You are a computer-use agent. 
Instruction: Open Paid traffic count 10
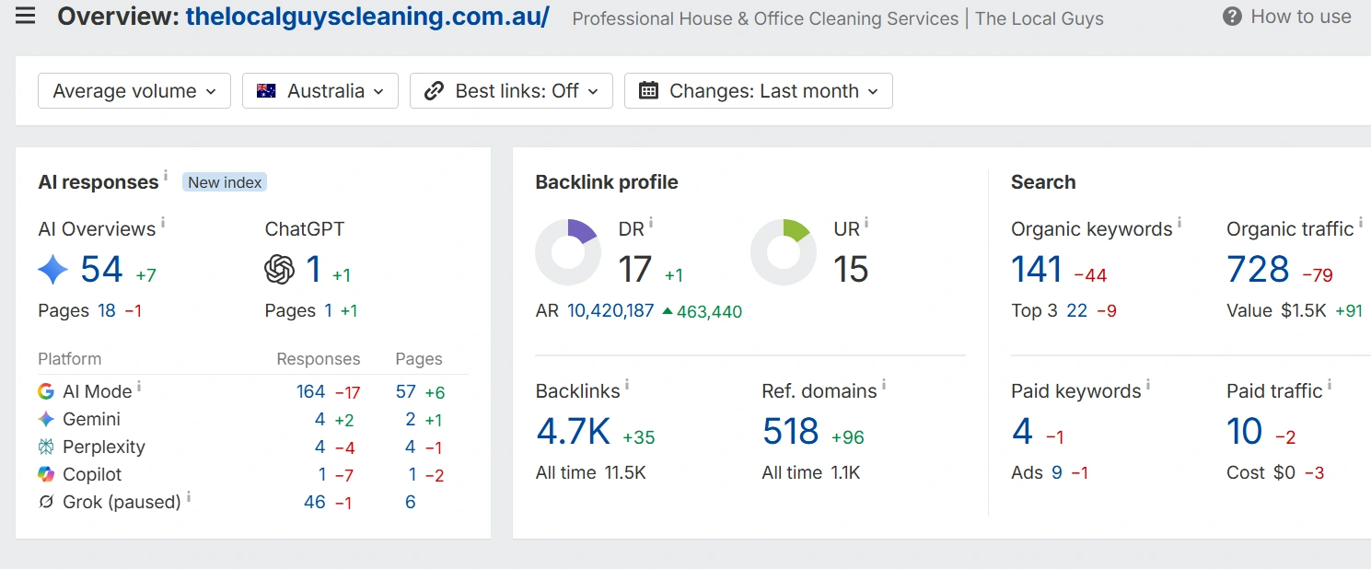[x=1245, y=432]
